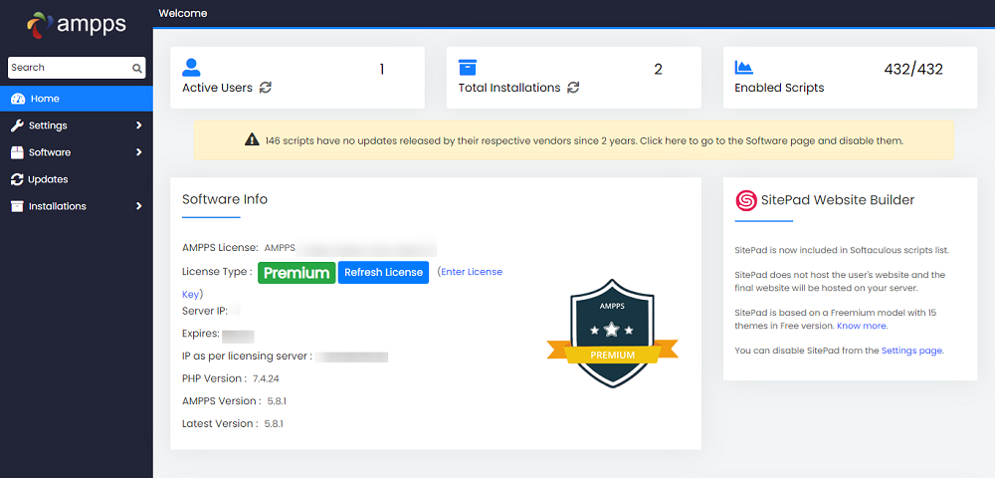
Task: Click the Expires label
Action: pos(201,334)
